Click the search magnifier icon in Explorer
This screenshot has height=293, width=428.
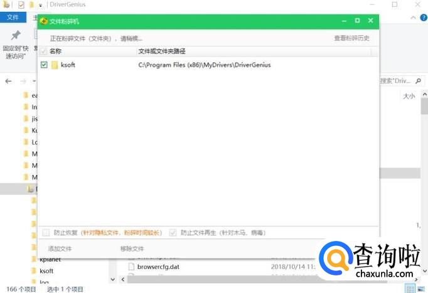coord(418,81)
